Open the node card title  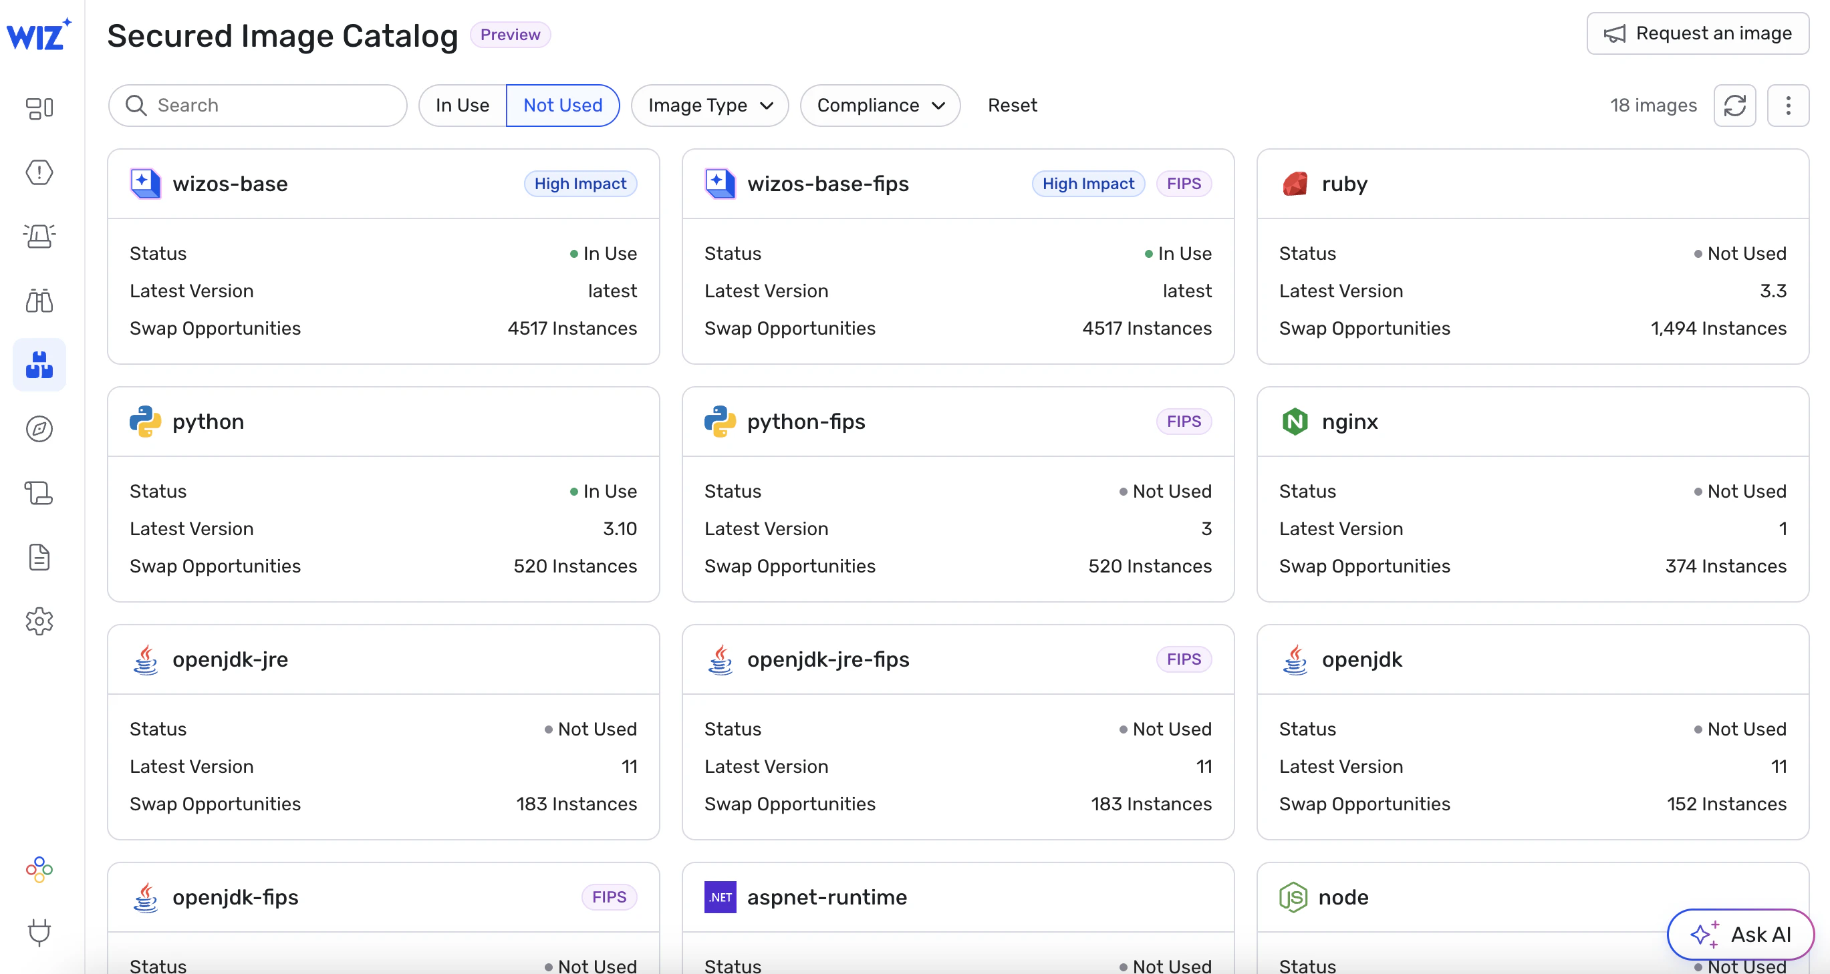point(1343,897)
